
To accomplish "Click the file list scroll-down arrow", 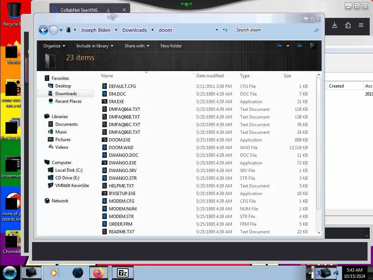I will click(319, 233).
